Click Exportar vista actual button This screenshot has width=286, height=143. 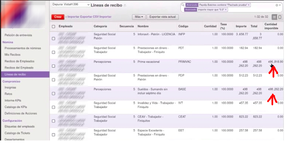click(162, 17)
